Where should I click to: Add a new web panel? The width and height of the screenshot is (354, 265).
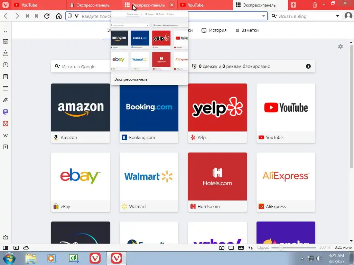click(6, 147)
